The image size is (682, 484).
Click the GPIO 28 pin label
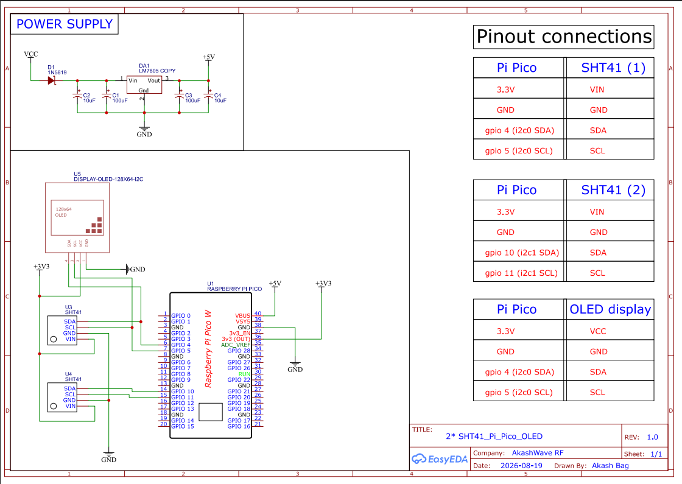239,351
